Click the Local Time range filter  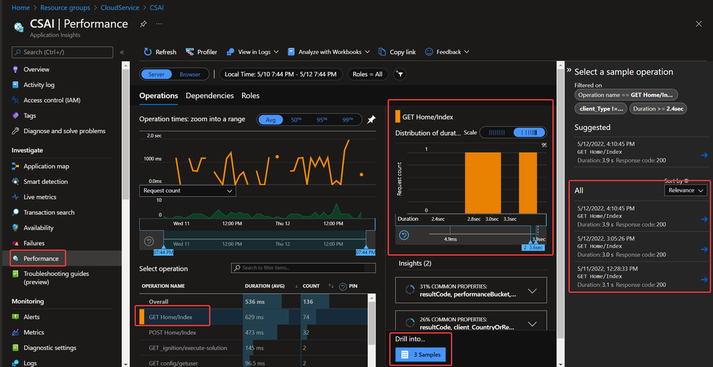tap(280, 74)
